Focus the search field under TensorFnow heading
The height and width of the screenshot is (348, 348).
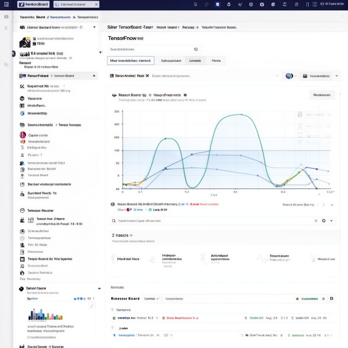[x=154, y=49]
